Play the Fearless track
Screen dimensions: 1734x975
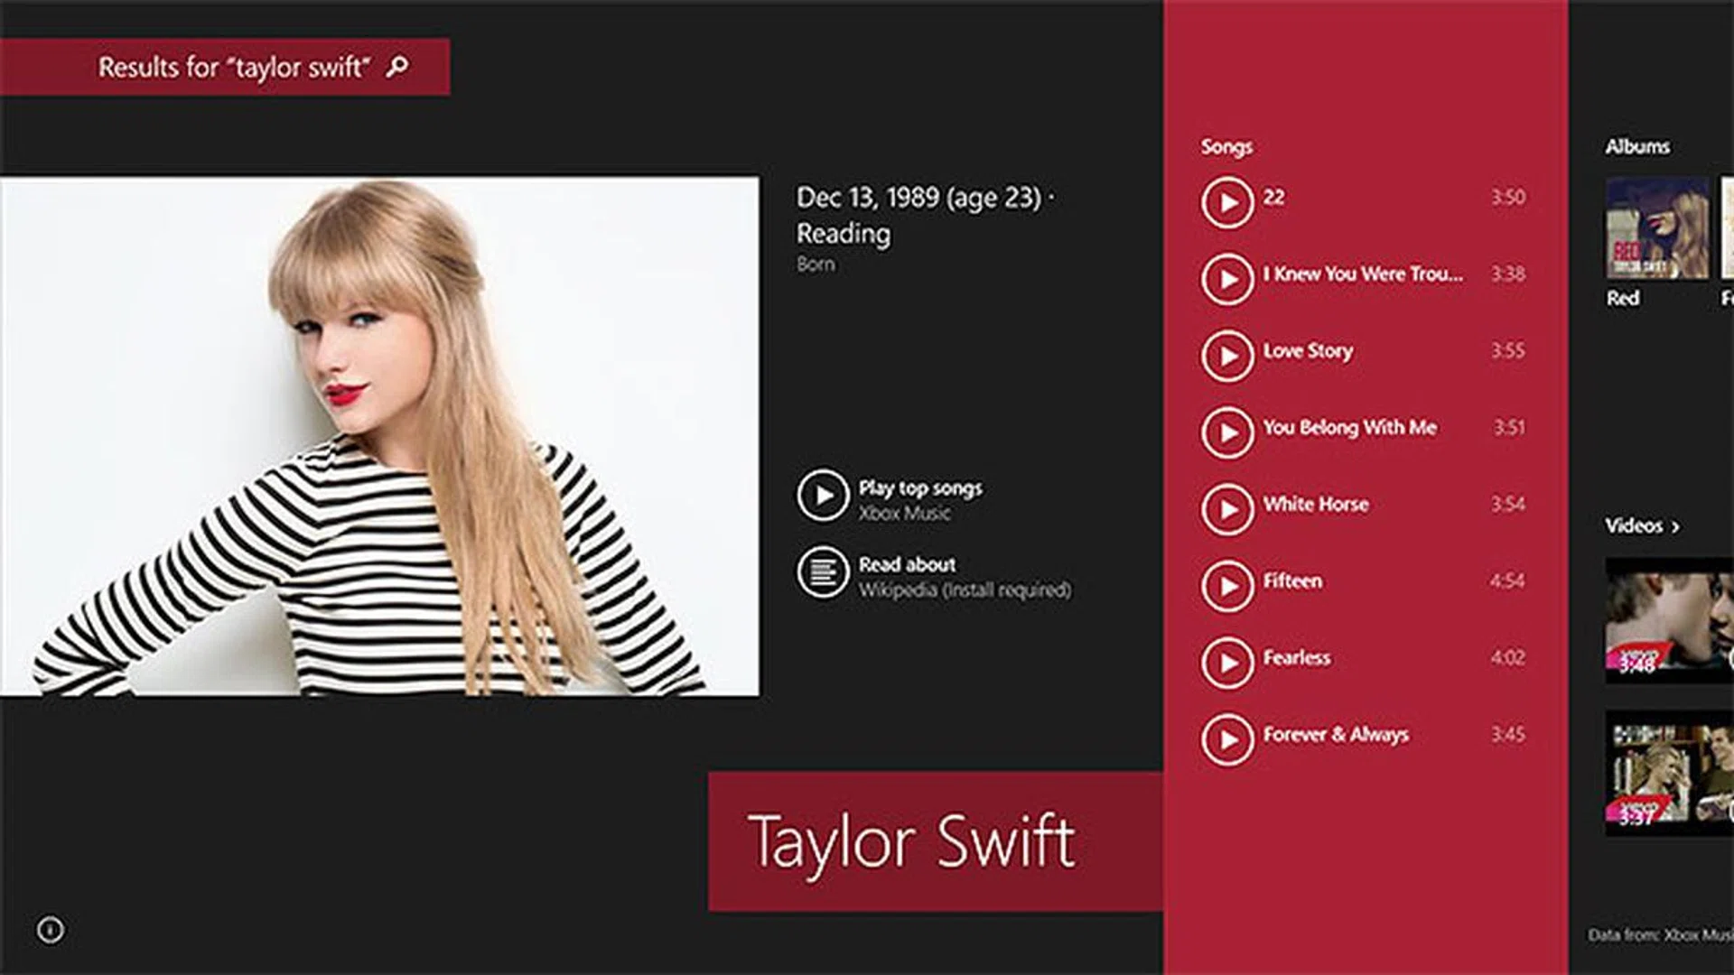click(x=1226, y=663)
